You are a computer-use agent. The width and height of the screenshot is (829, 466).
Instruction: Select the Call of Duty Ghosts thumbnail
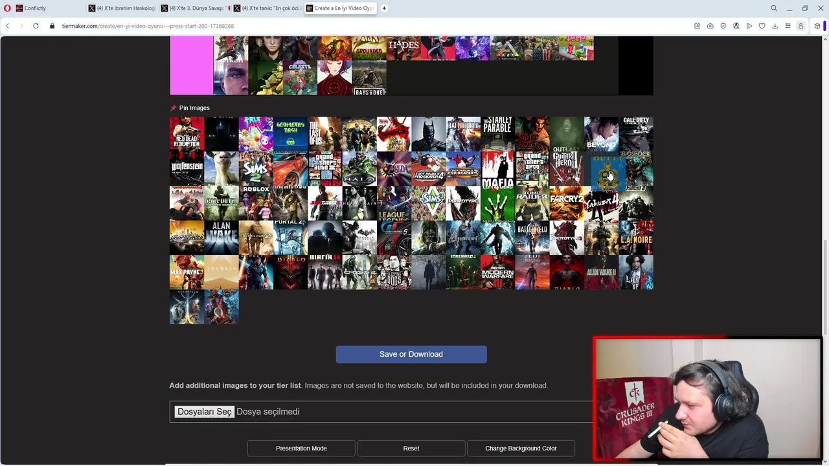(636, 134)
